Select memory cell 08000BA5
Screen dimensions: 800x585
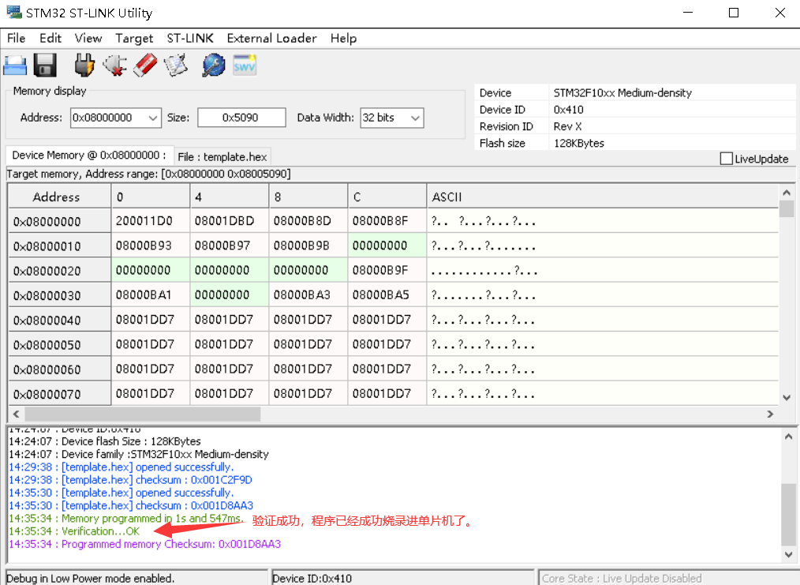pos(387,294)
